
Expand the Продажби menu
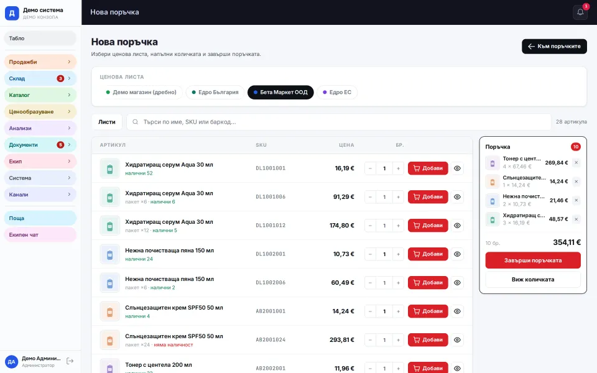[x=40, y=62]
